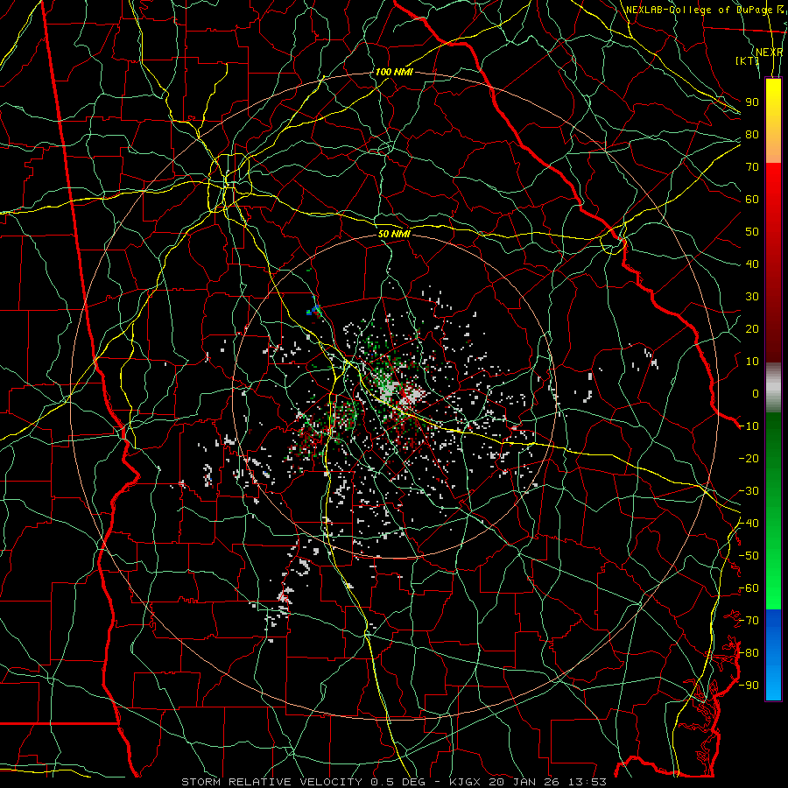Click the "-50" scale label
Viewport: 788px width, 788px height.
coord(749,556)
